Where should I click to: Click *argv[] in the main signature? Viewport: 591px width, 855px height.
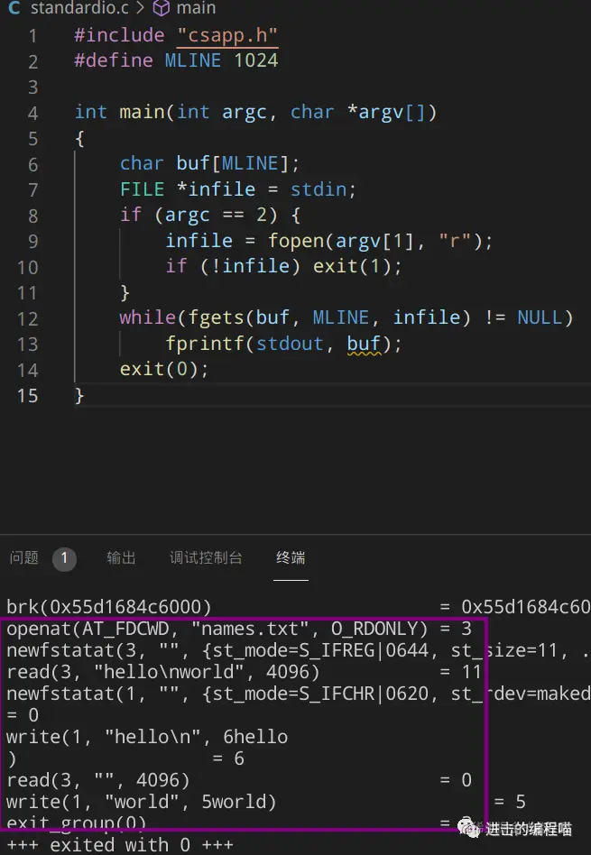click(392, 113)
